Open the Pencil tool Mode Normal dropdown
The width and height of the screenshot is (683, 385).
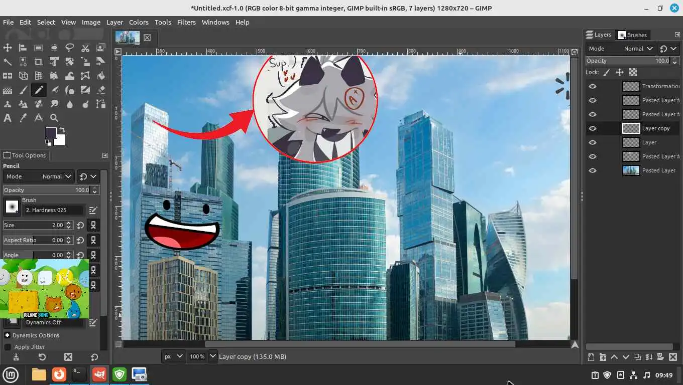coord(39,176)
